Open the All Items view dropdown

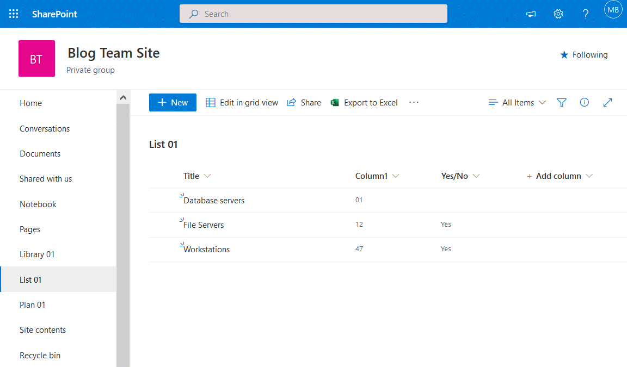click(x=516, y=102)
